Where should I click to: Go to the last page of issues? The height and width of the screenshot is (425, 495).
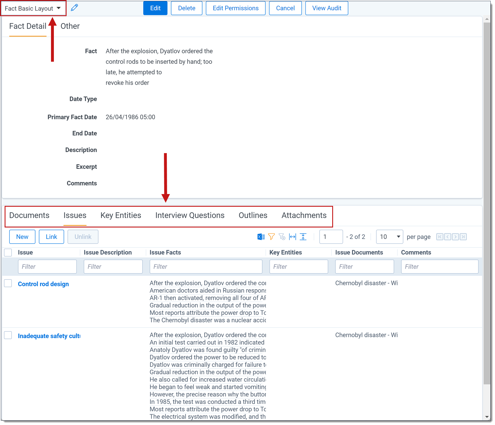(x=463, y=236)
